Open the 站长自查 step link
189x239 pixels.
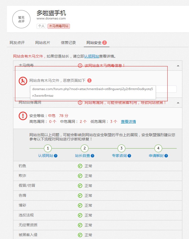click(82, 156)
